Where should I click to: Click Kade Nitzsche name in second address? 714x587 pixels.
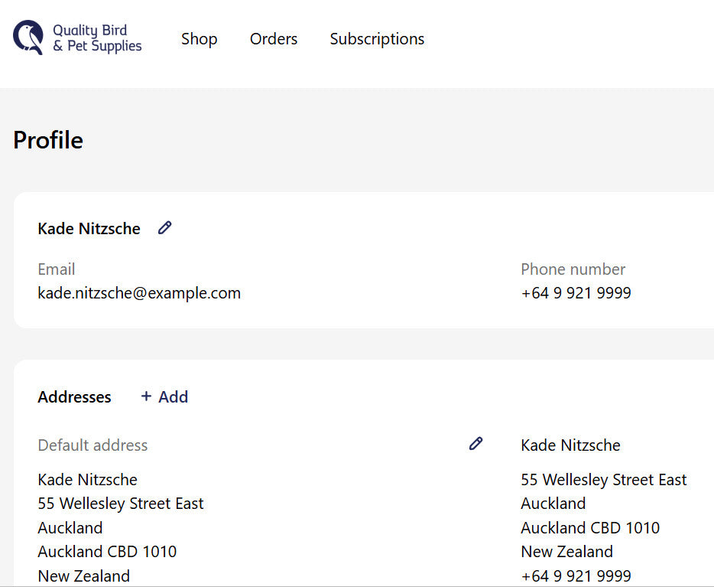(x=570, y=445)
